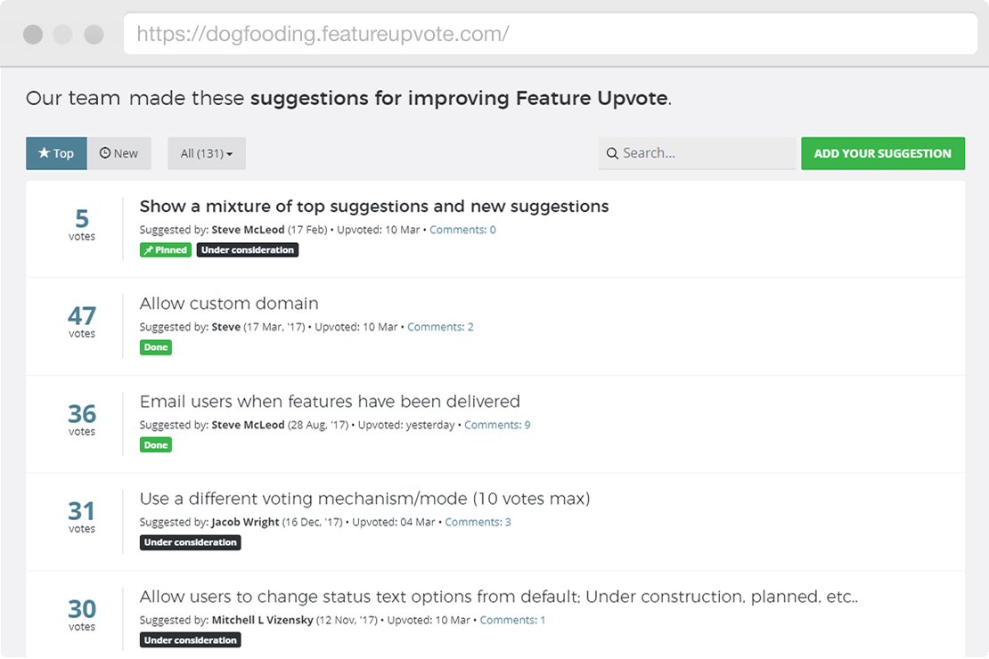Image resolution: width=989 pixels, height=659 pixels.
Task: Open 'Show a mixture of top suggestions' title
Action: click(x=374, y=207)
